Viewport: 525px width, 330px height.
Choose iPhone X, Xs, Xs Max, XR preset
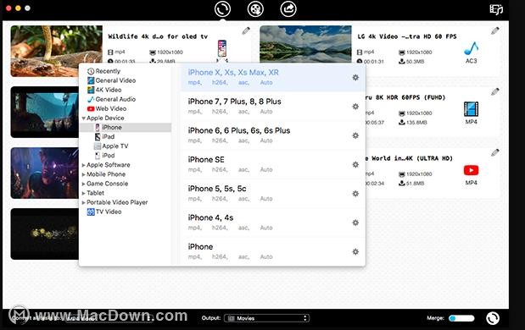(x=273, y=77)
